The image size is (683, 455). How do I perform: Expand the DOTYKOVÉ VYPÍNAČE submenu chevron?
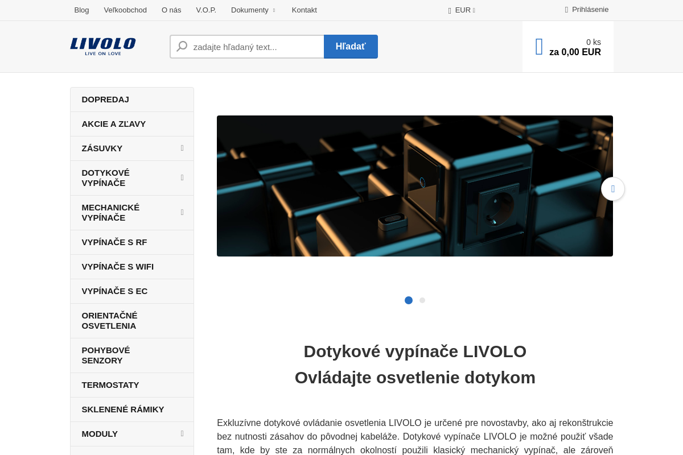pos(182,177)
